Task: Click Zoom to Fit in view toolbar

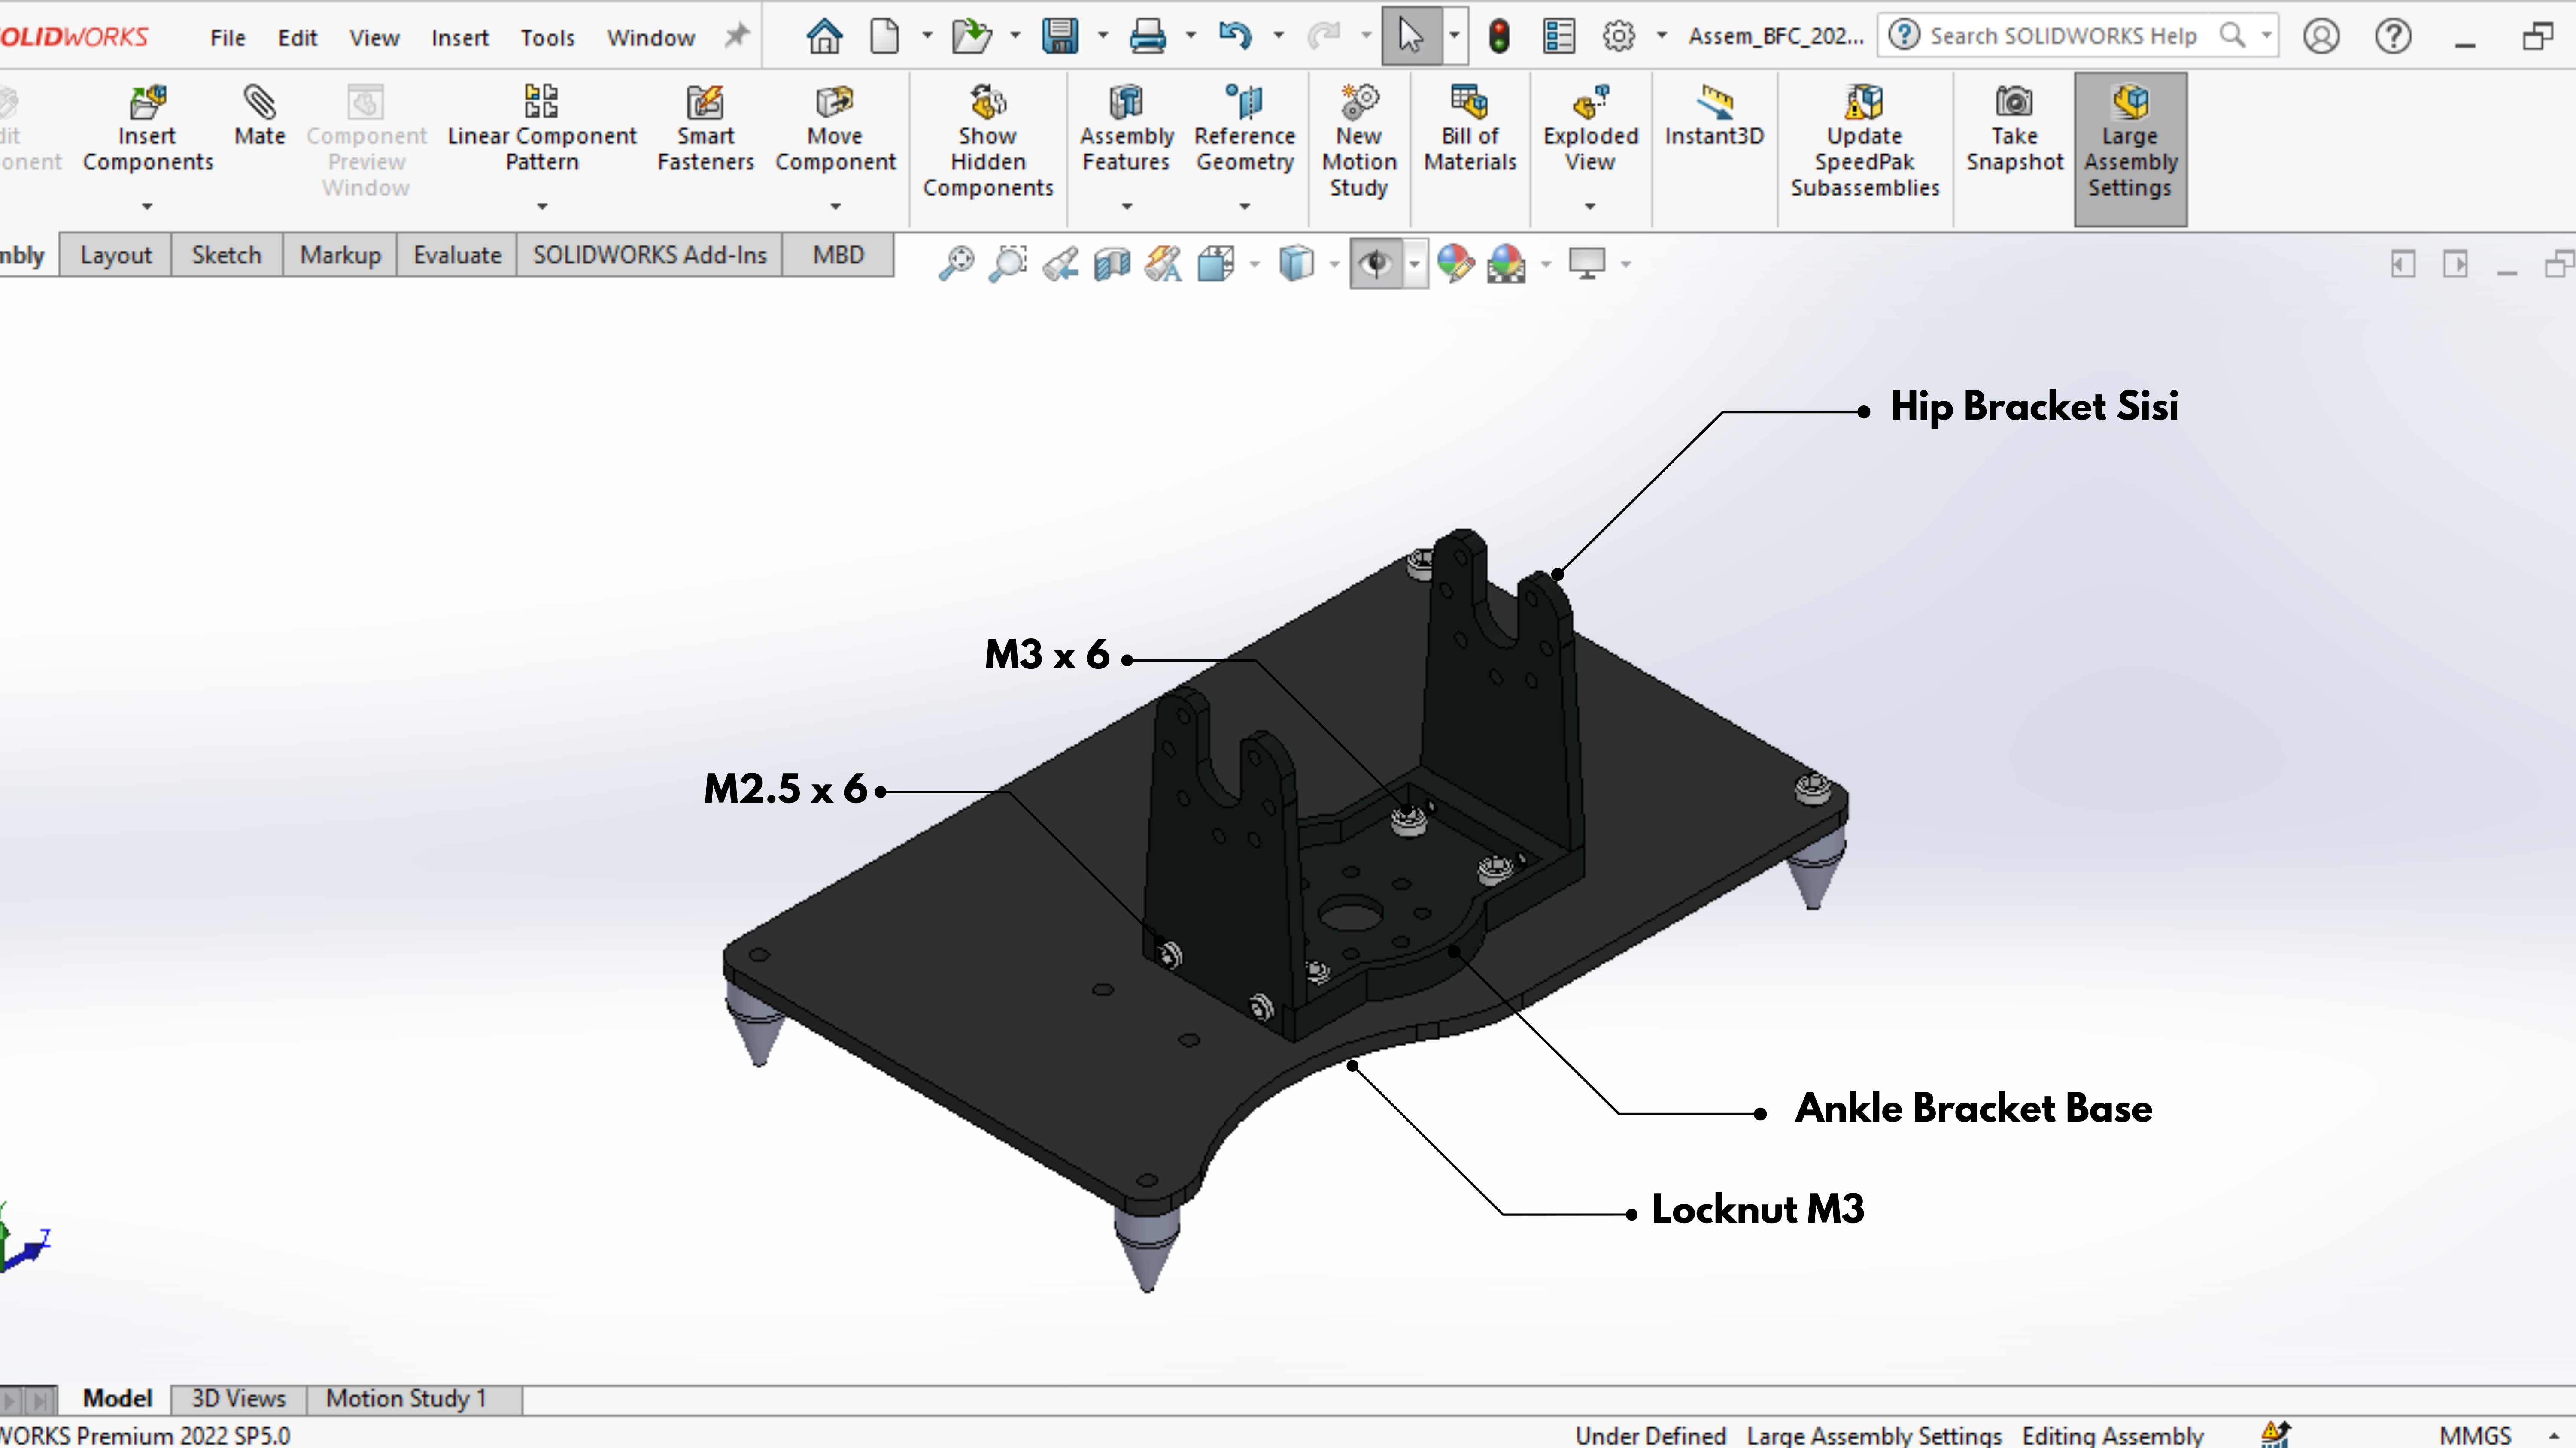Action: pyautogui.click(x=956, y=264)
